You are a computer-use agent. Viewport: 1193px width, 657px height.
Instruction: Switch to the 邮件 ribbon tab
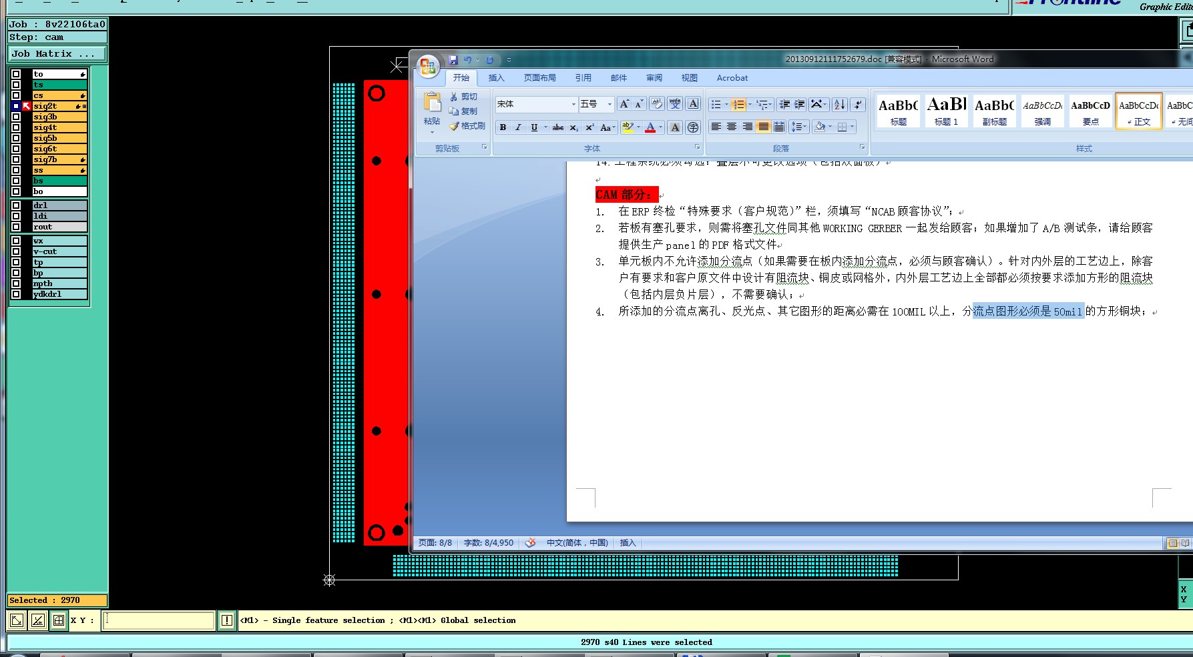(x=619, y=78)
